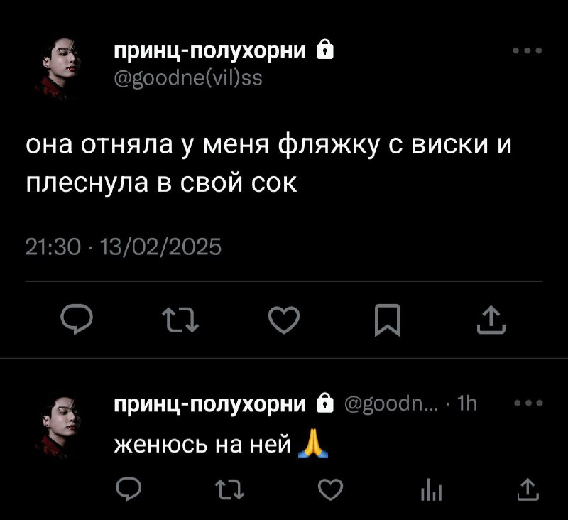568x520 pixels.
Task: Open profile avatar on the reply tweet
Action: point(59,426)
